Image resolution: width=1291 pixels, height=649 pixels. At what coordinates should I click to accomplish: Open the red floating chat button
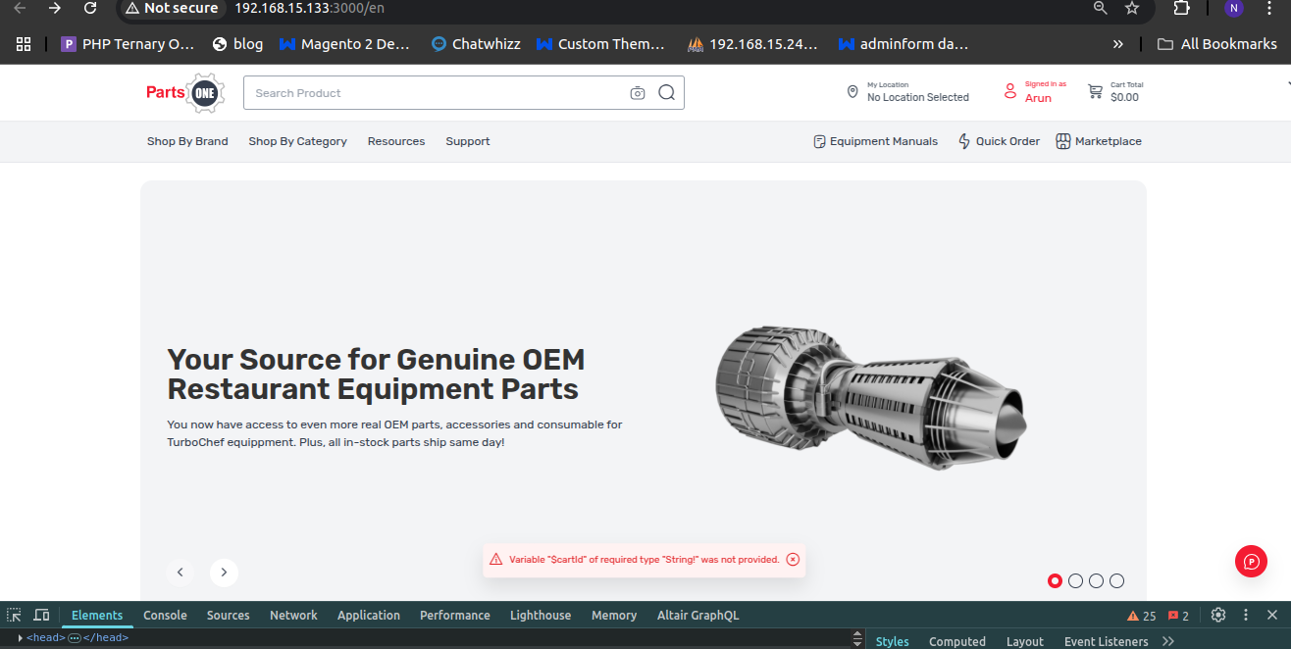coord(1251,562)
